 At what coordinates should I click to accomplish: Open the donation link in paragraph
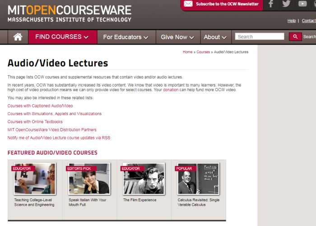point(171,90)
